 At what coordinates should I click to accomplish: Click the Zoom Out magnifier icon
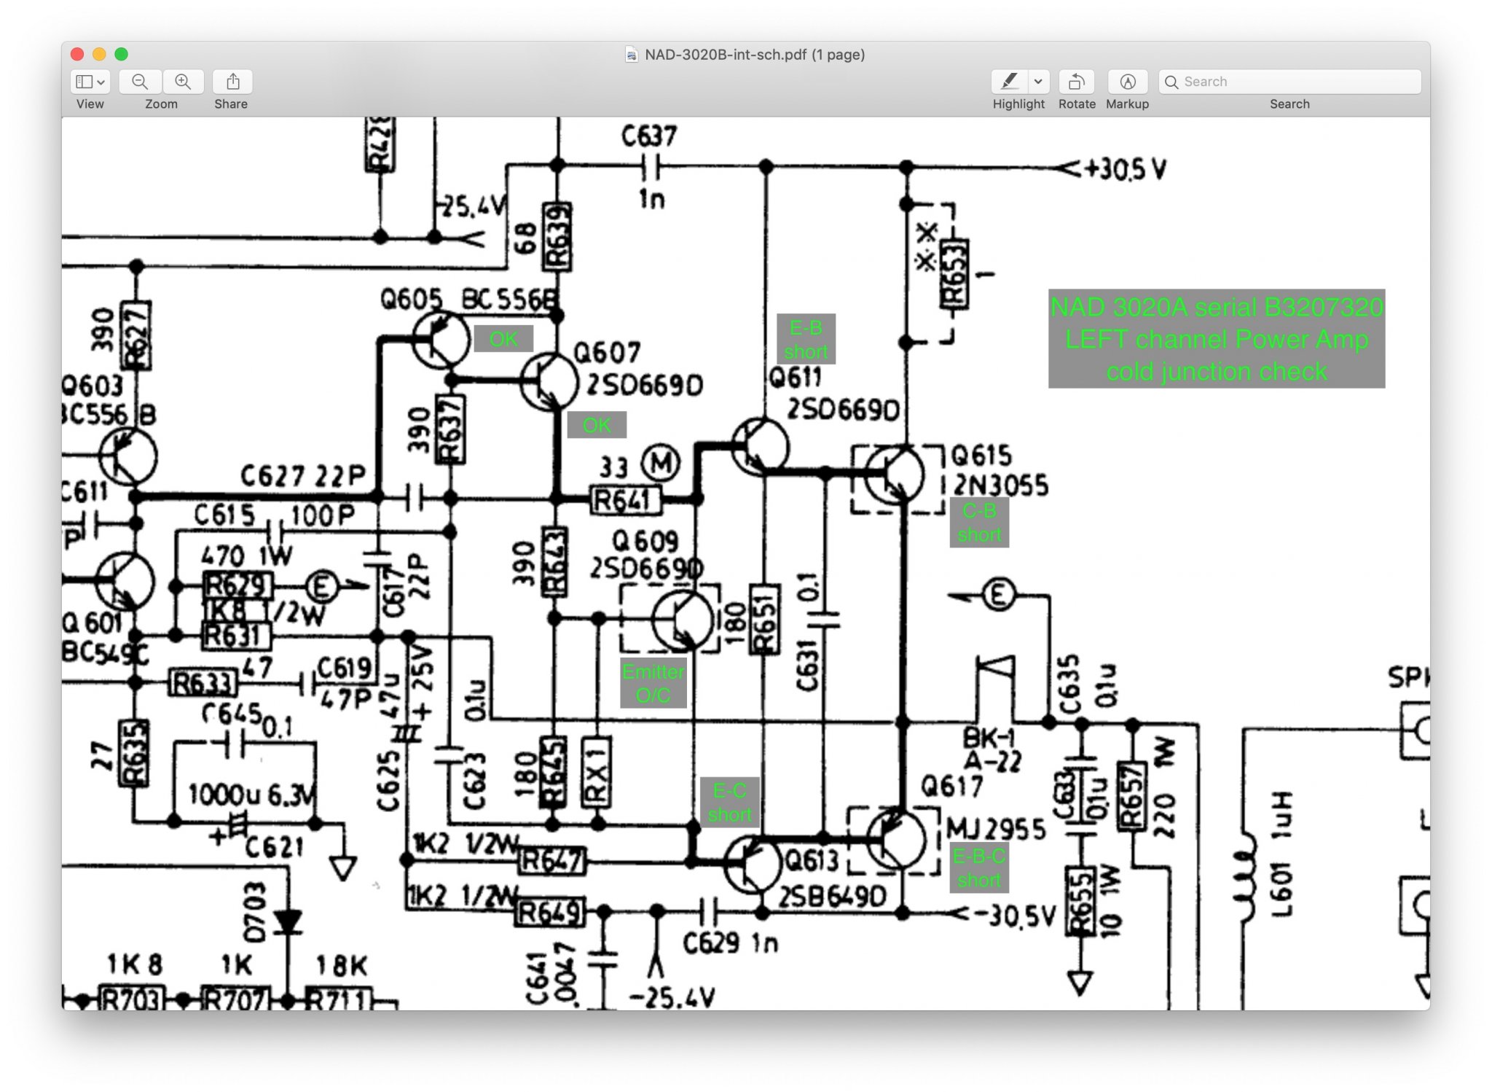(x=140, y=82)
